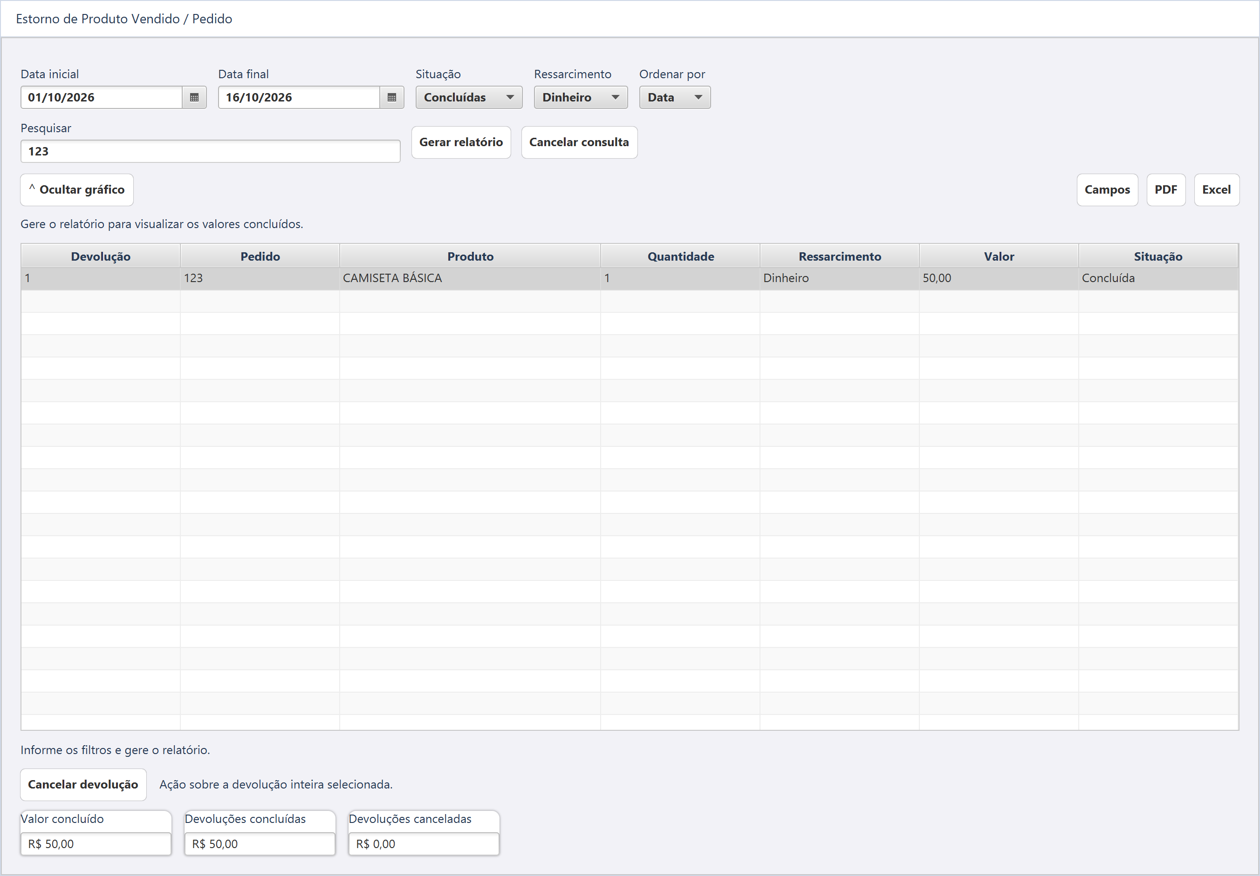Export the report to PDF
Screen dimensions: 1260x876
pyautogui.click(x=1165, y=189)
